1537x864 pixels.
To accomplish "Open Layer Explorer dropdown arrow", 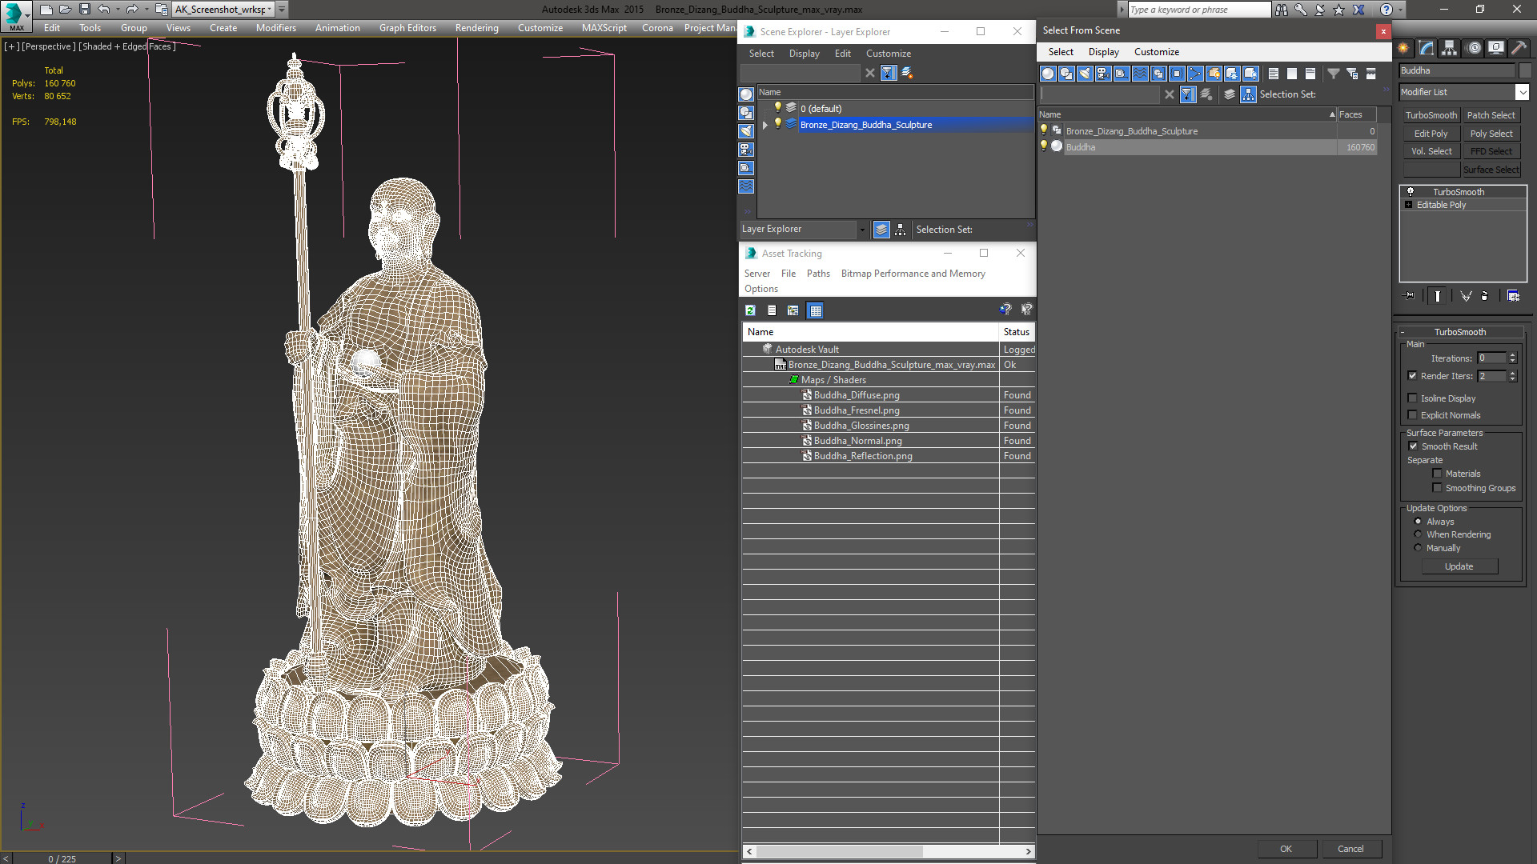I will [862, 230].
